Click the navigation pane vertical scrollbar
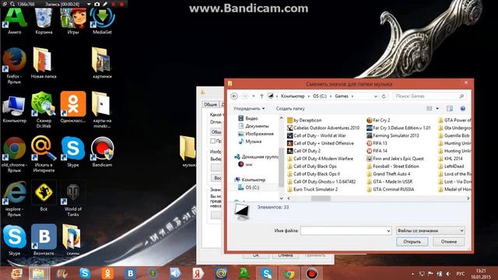Image resolution: width=498 pixels, height=280 pixels. pos(281,168)
